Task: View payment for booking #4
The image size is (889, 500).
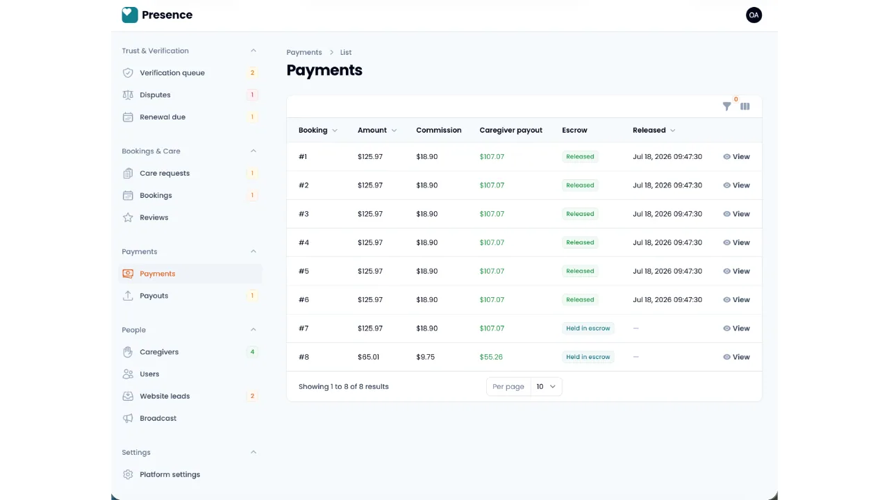Action: pos(736,242)
